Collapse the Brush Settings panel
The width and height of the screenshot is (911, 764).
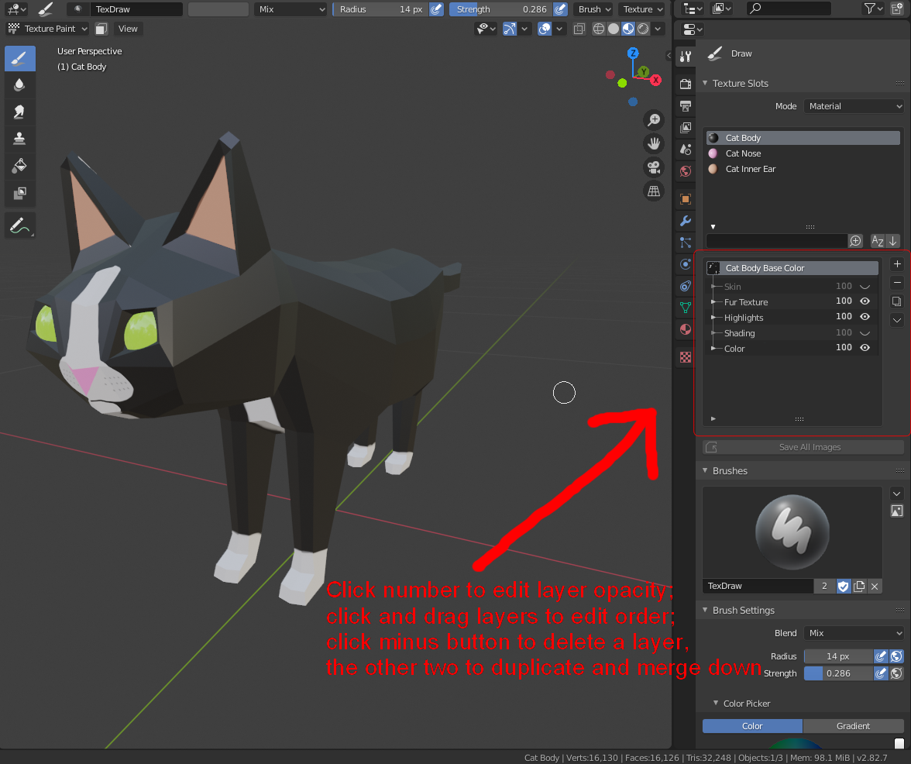(705, 610)
